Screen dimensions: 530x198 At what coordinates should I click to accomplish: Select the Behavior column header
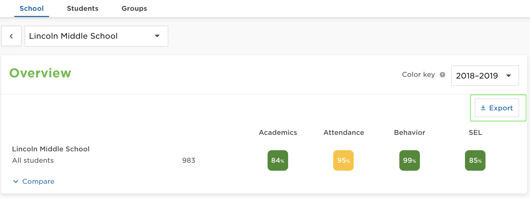(409, 133)
